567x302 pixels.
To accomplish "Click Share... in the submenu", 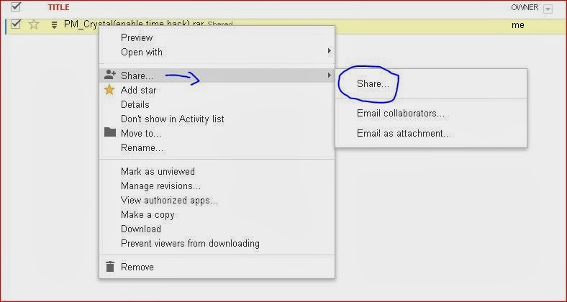I will tap(373, 84).
